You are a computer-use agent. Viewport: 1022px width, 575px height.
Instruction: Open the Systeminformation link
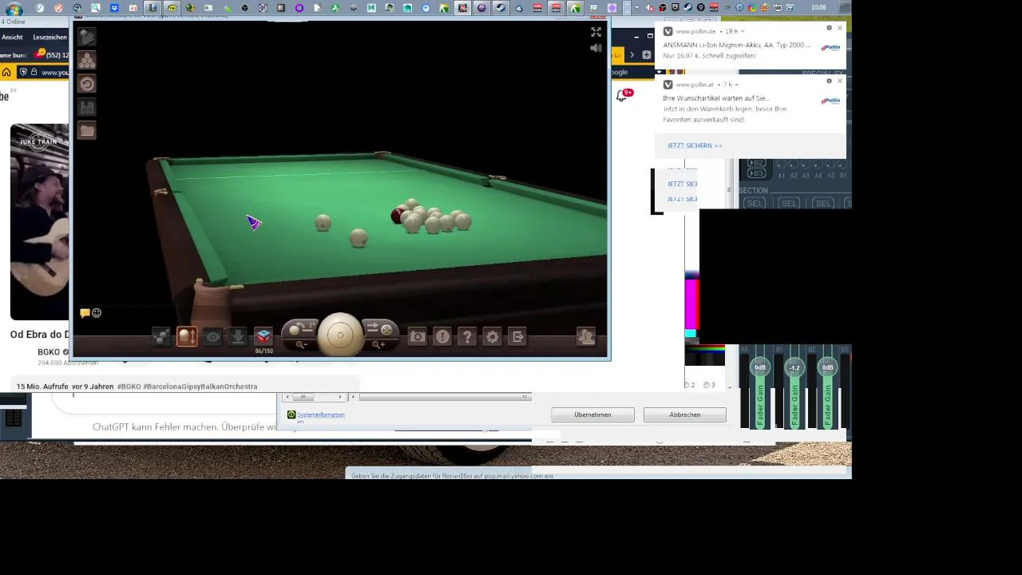321,414
